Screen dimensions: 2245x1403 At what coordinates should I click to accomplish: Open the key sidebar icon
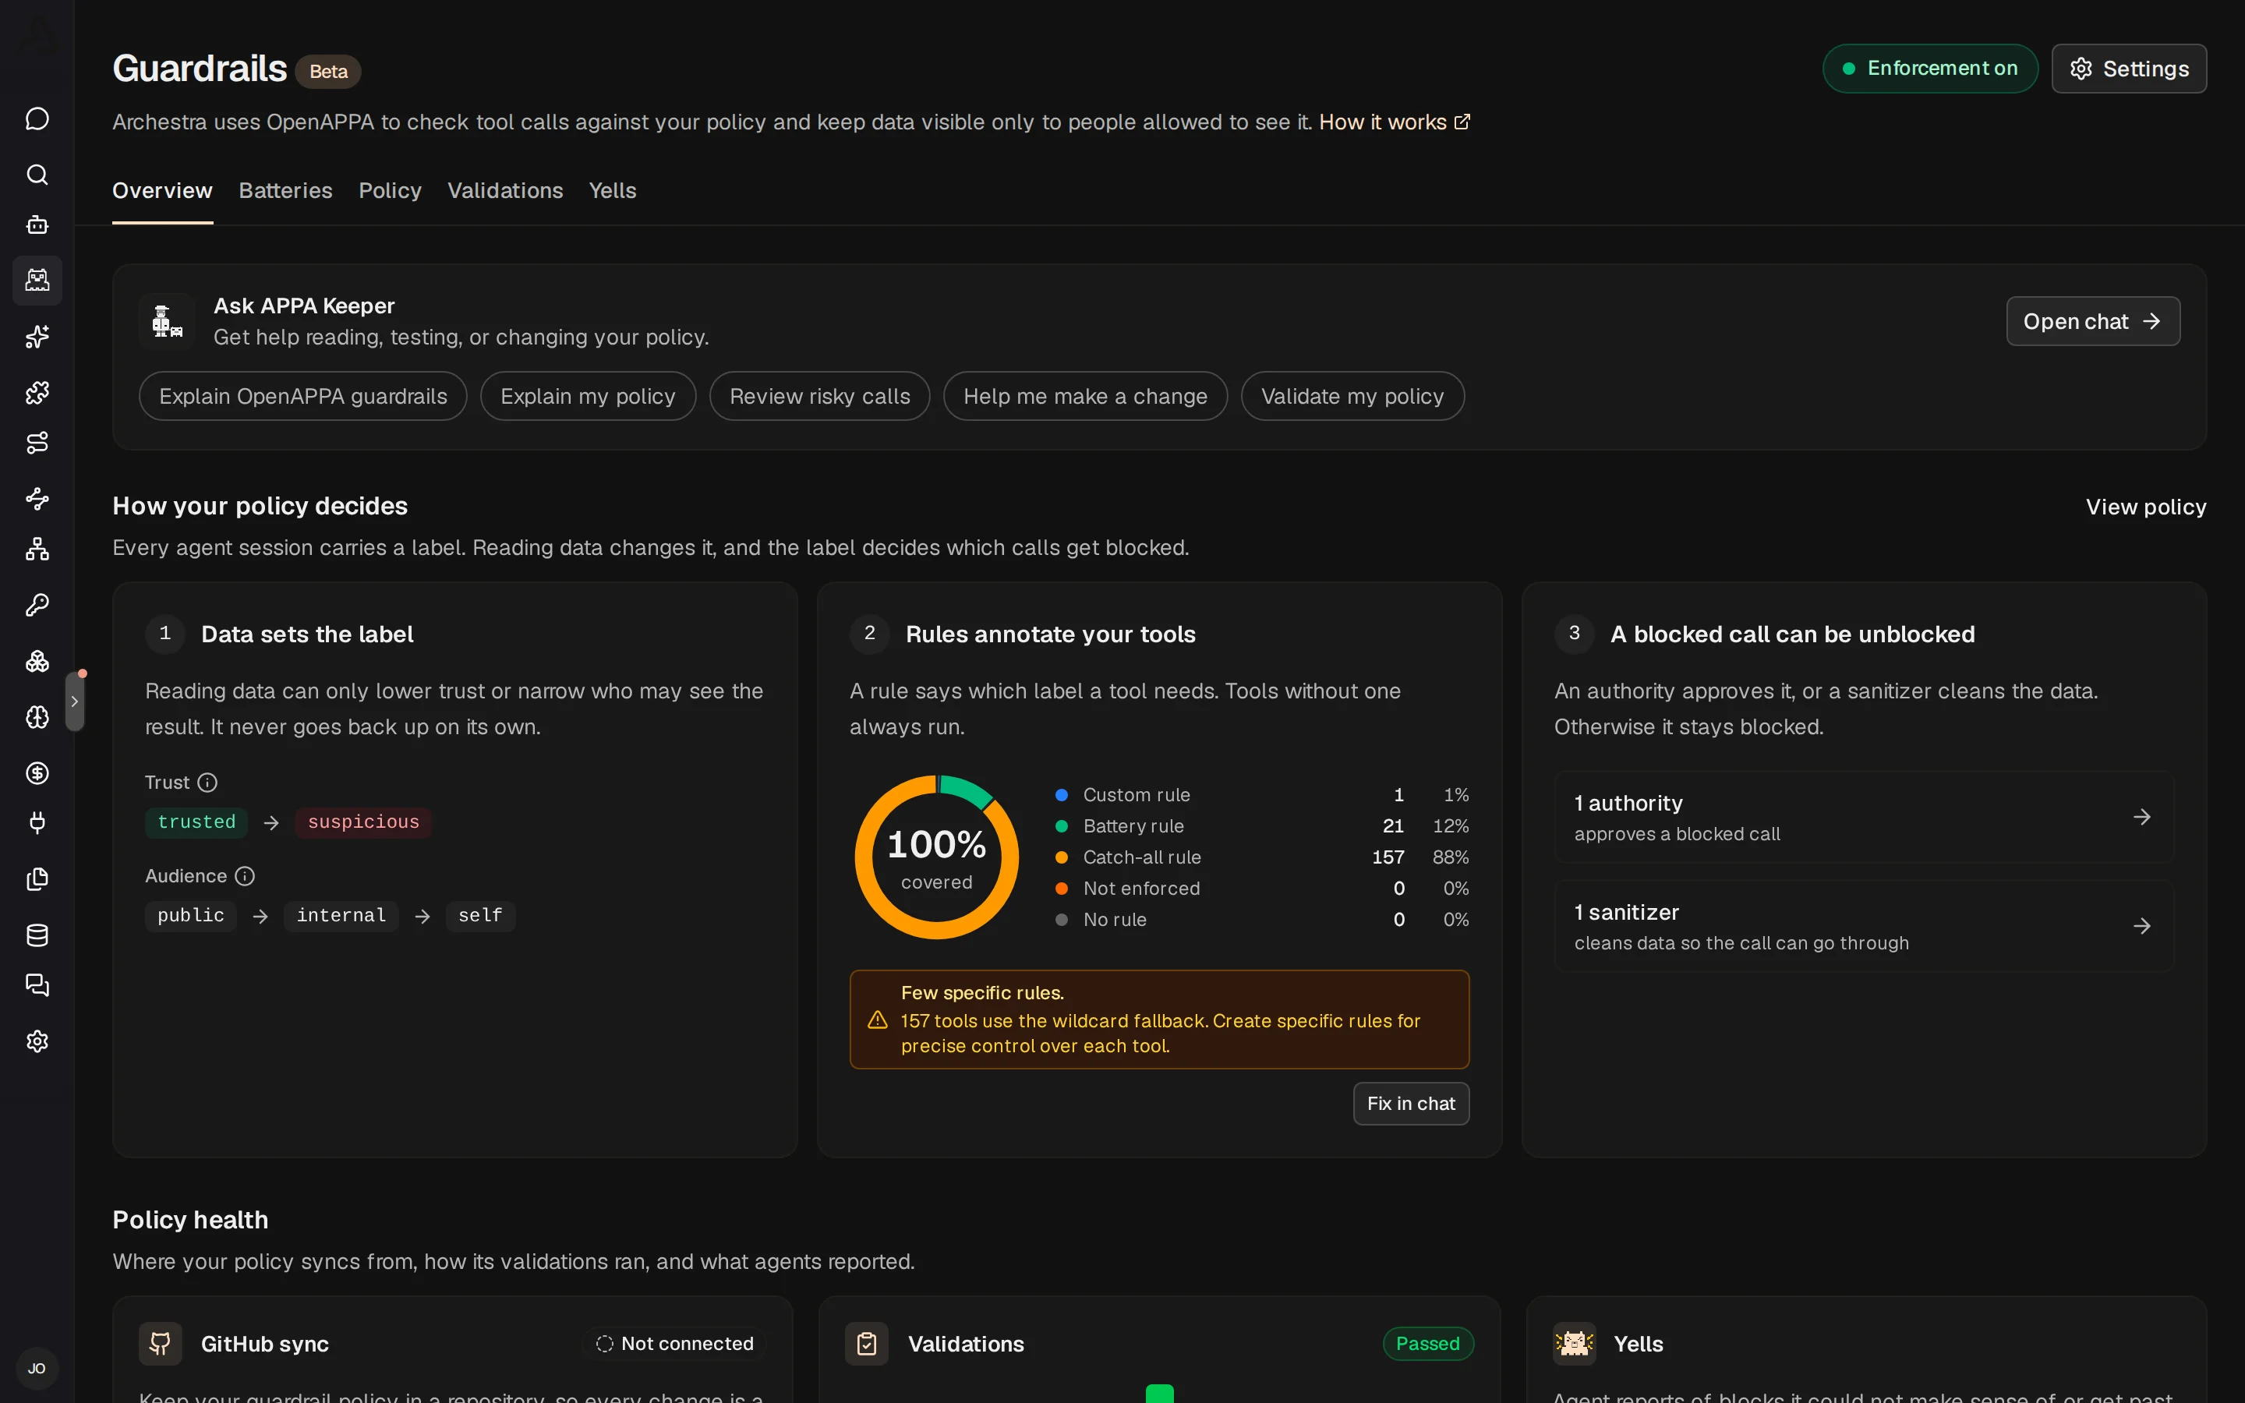tap(37, 605)
